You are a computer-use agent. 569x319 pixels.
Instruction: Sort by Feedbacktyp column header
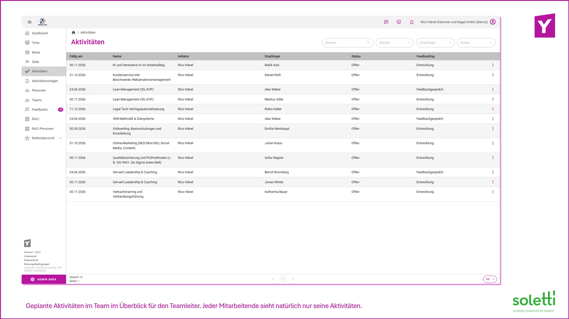[425, 56]
